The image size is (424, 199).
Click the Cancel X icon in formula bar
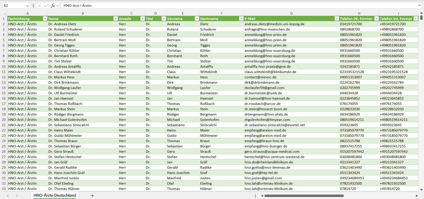click(x=40, y=6)
